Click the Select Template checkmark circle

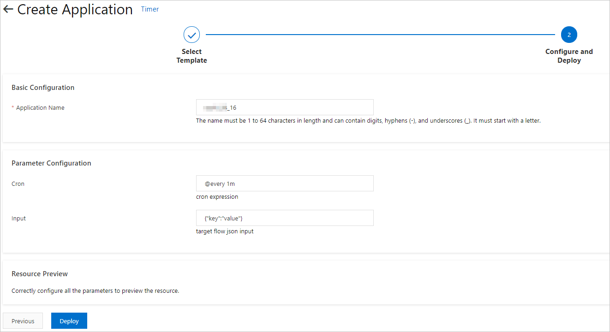(191, 34)
